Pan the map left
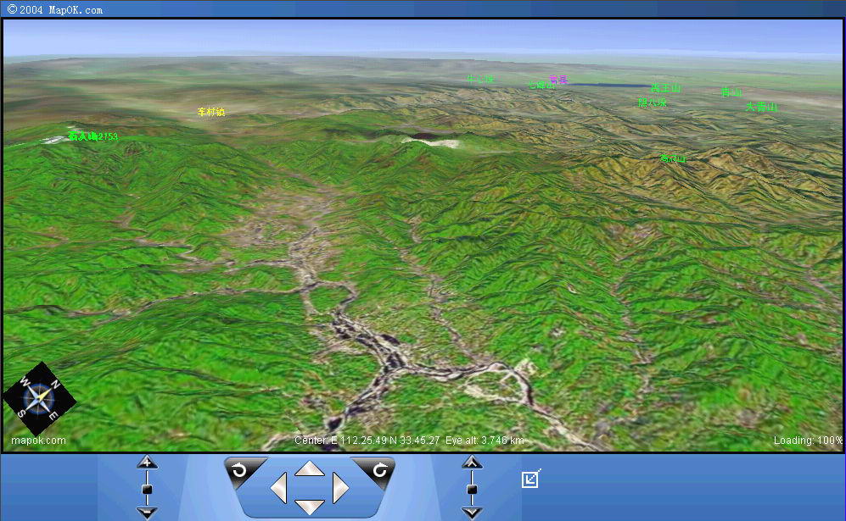 (278, 488)
